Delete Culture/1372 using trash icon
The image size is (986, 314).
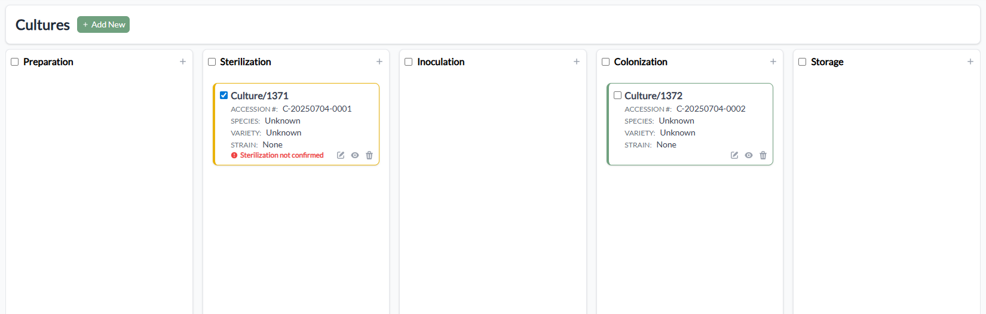tap(763, 155)
